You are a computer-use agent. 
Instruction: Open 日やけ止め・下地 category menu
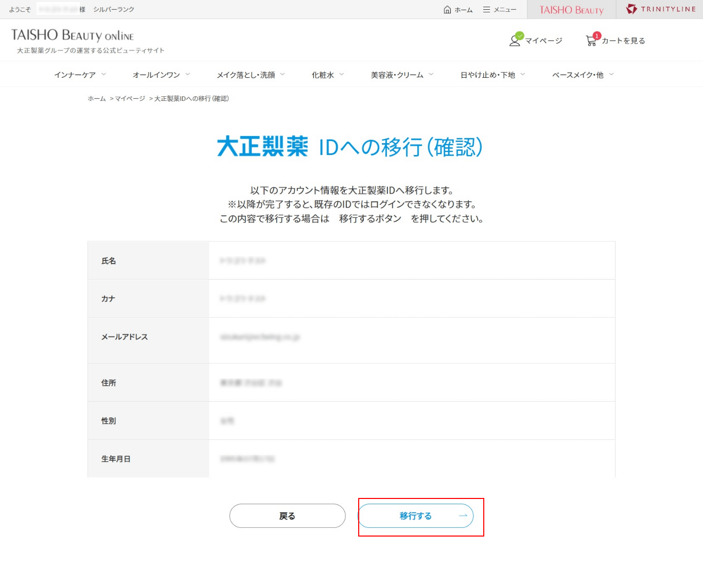pyautogui.click(x=488, y=75)
